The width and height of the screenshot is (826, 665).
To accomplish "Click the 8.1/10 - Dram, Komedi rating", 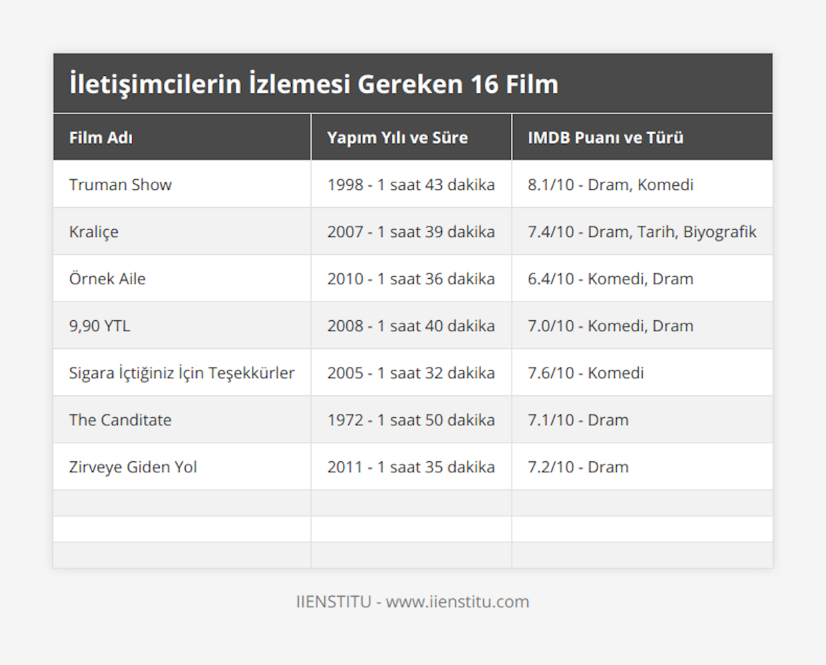I will [x=611, y=184].
